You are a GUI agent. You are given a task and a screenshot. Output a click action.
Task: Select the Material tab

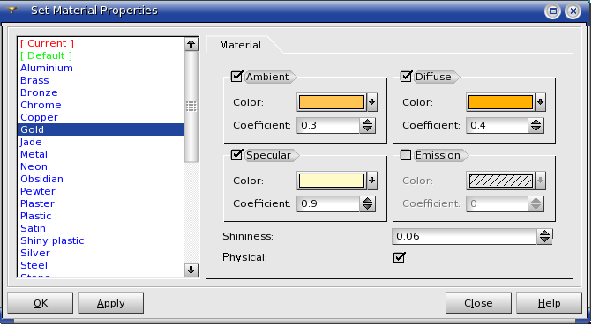[x=240, y=45]
